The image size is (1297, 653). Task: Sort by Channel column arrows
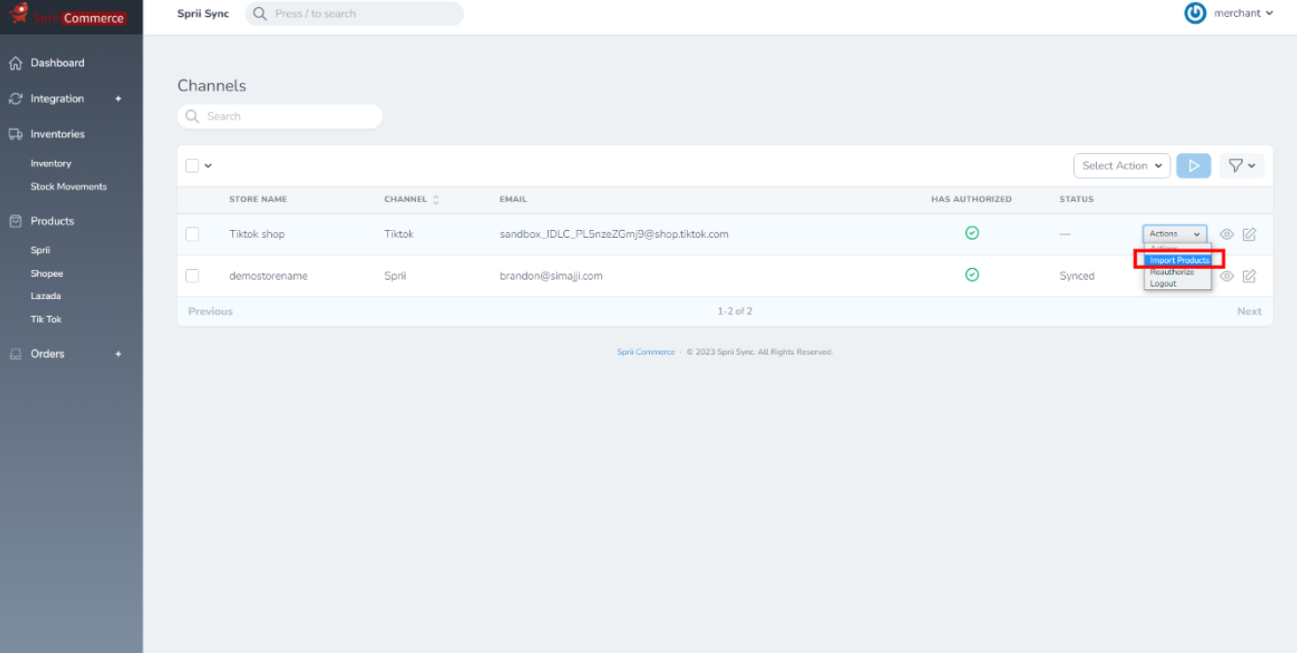pos(436,200)
